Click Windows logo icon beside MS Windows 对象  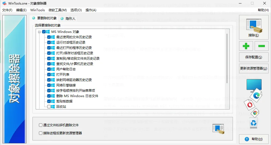48,32
